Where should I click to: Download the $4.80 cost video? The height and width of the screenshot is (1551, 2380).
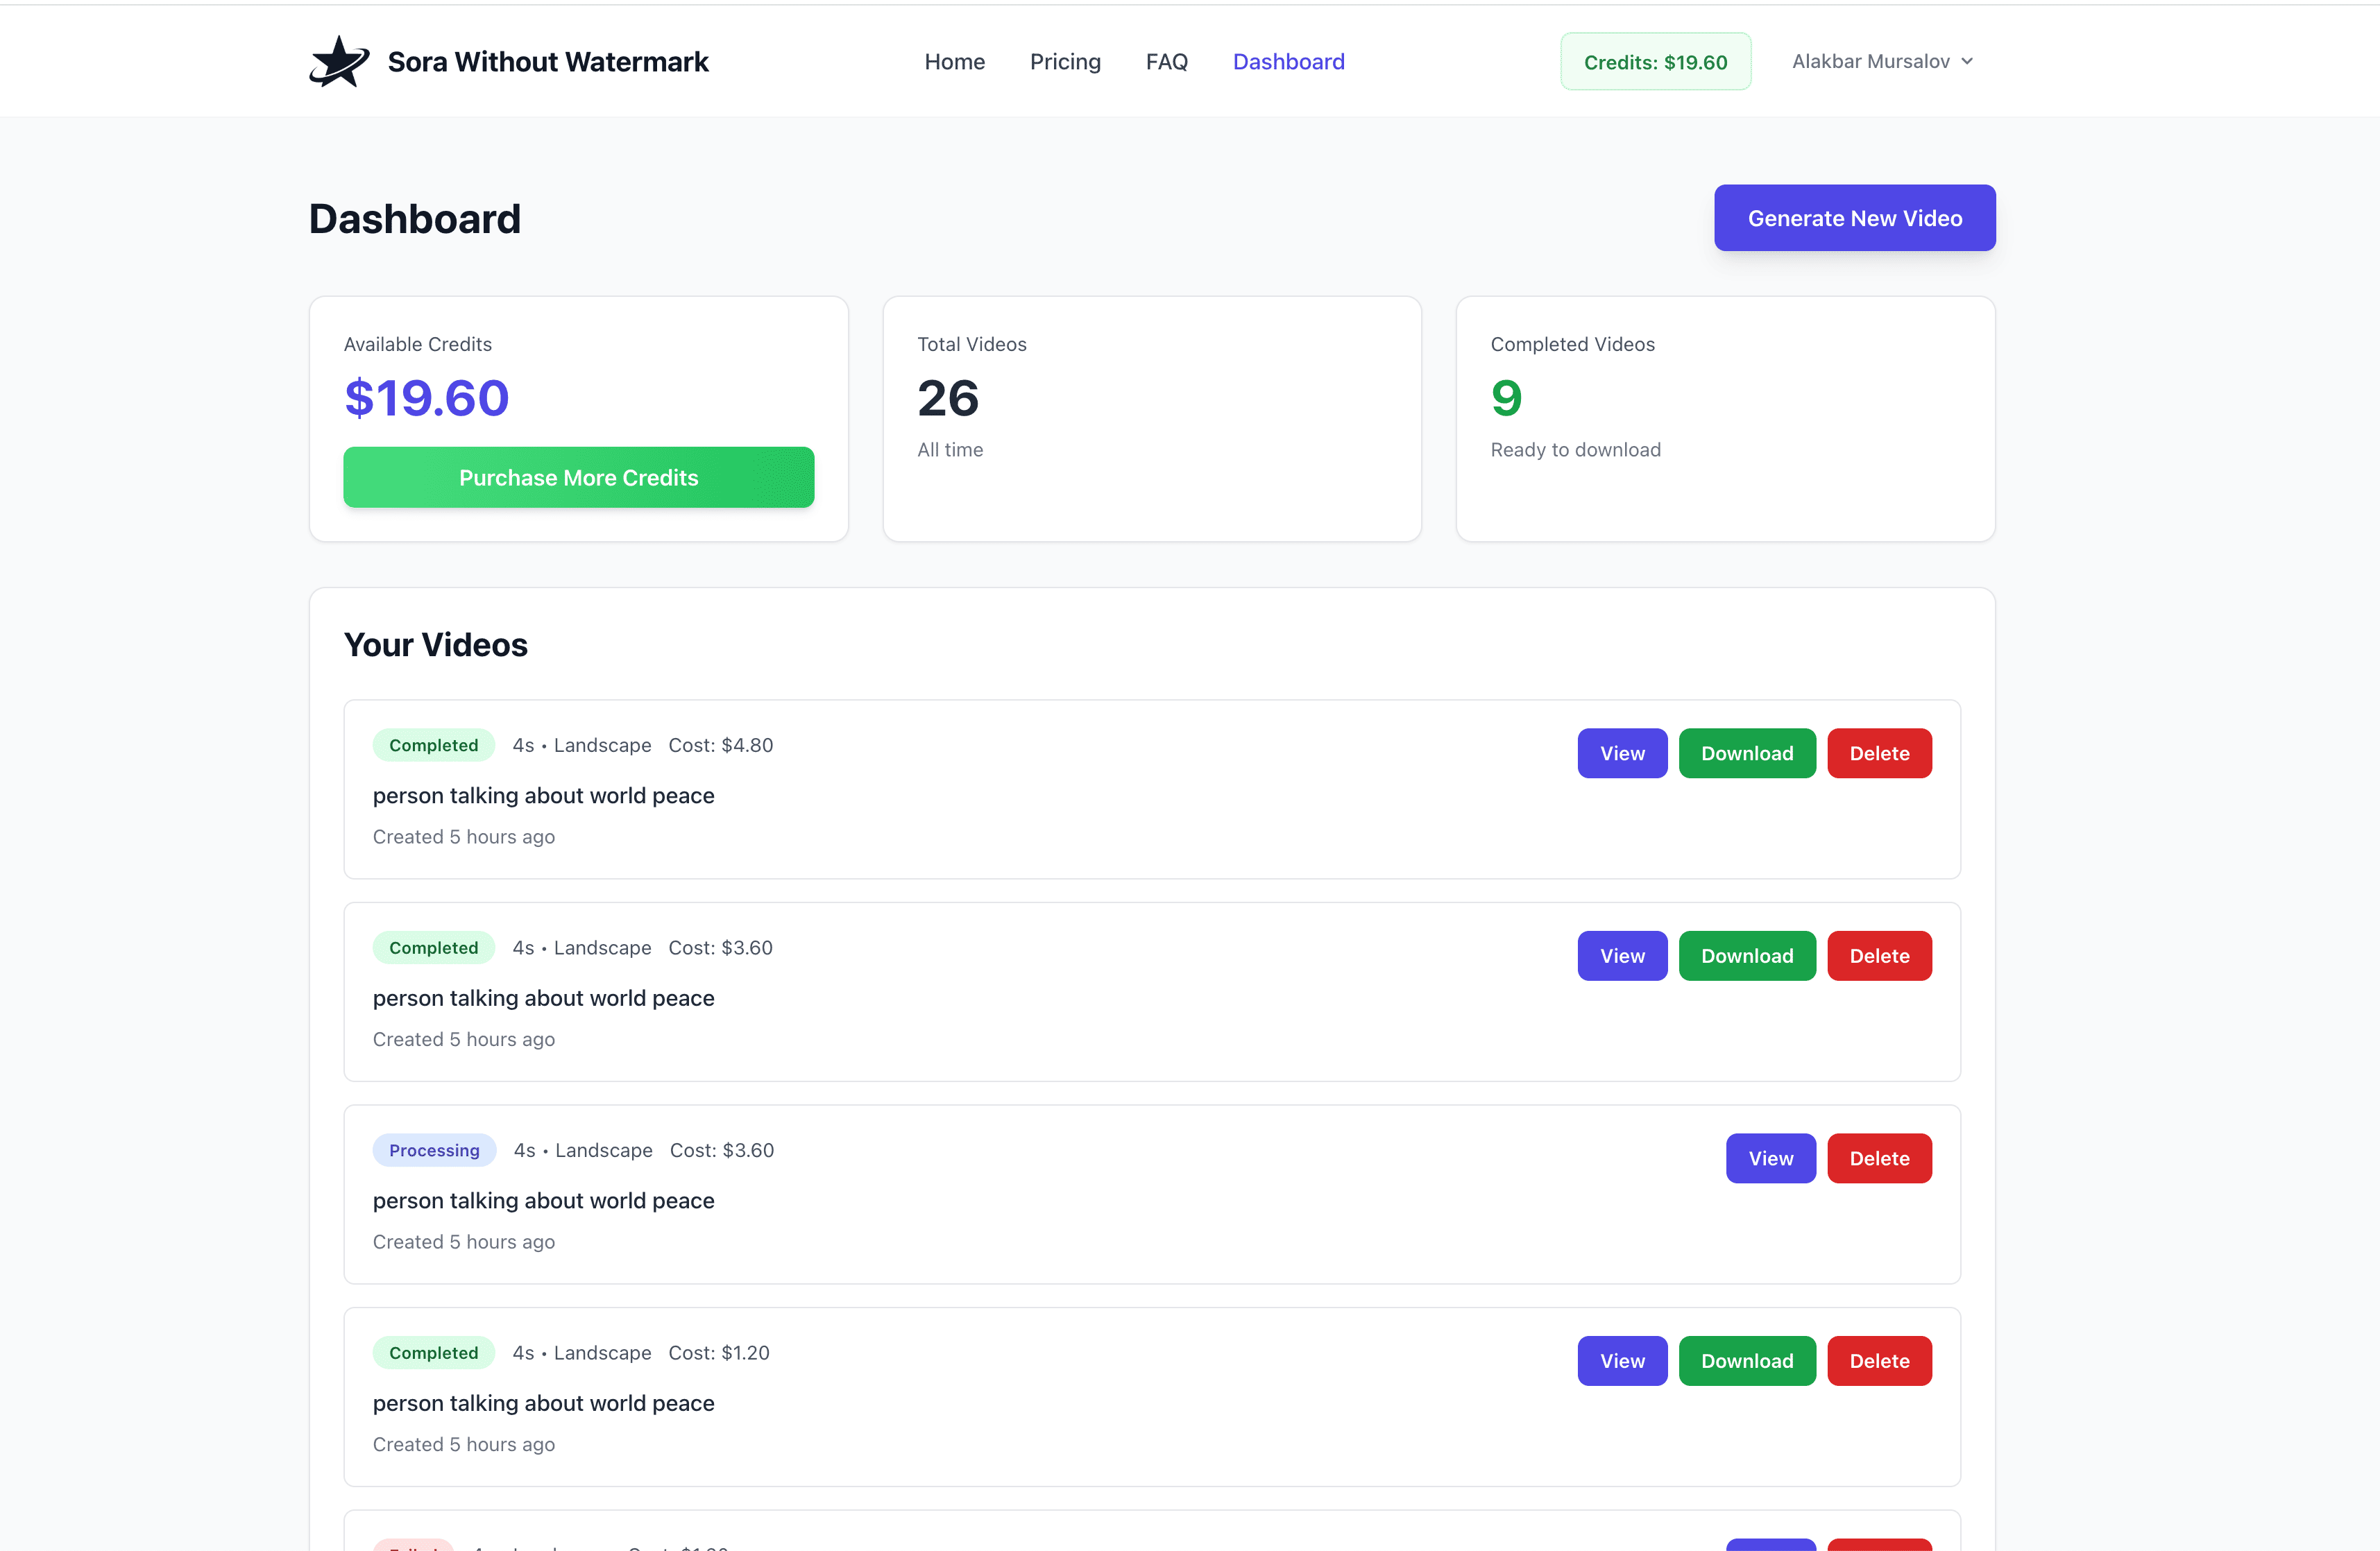[1747, 753]
